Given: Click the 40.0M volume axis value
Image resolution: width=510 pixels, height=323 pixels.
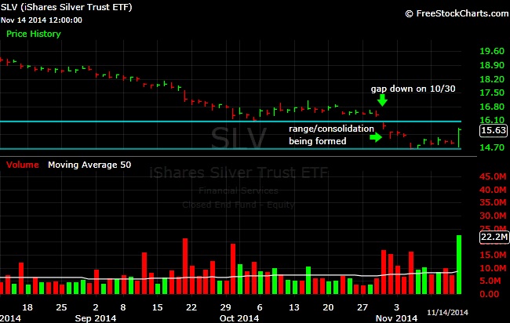Looking at the screenshot, I should 493,190.
